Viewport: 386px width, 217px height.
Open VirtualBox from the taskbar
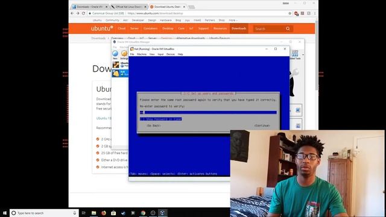(x=162, y=213)
